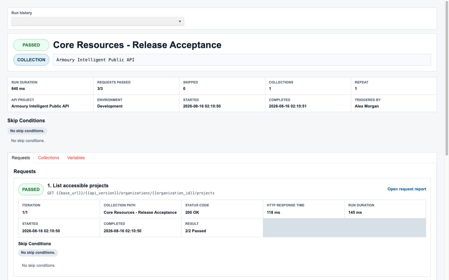The height and width of the screenshot is (280, 449).
Task: Click the request's No skip conditions pill
Action: pyautogui.click(x=38, y=253)
